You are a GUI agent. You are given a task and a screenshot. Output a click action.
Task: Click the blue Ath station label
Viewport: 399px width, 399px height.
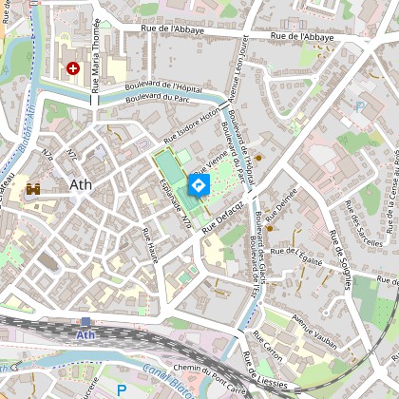tap(85, 334)
